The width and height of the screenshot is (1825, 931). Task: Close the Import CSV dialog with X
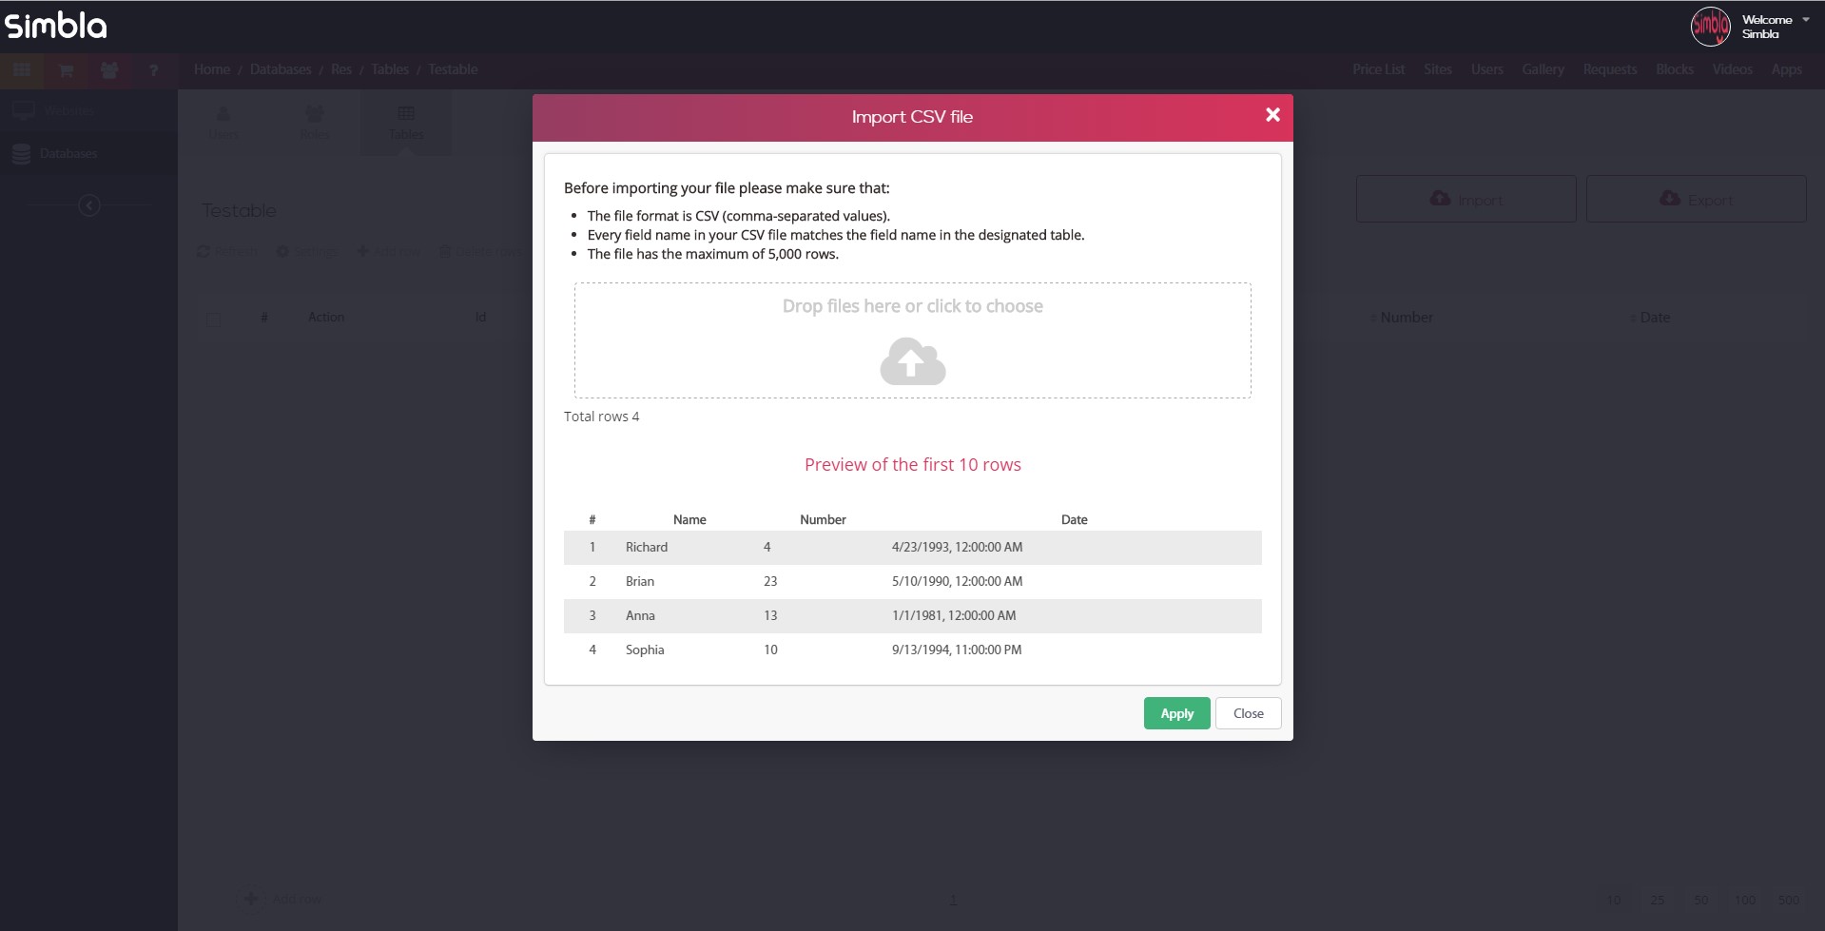1272,115
